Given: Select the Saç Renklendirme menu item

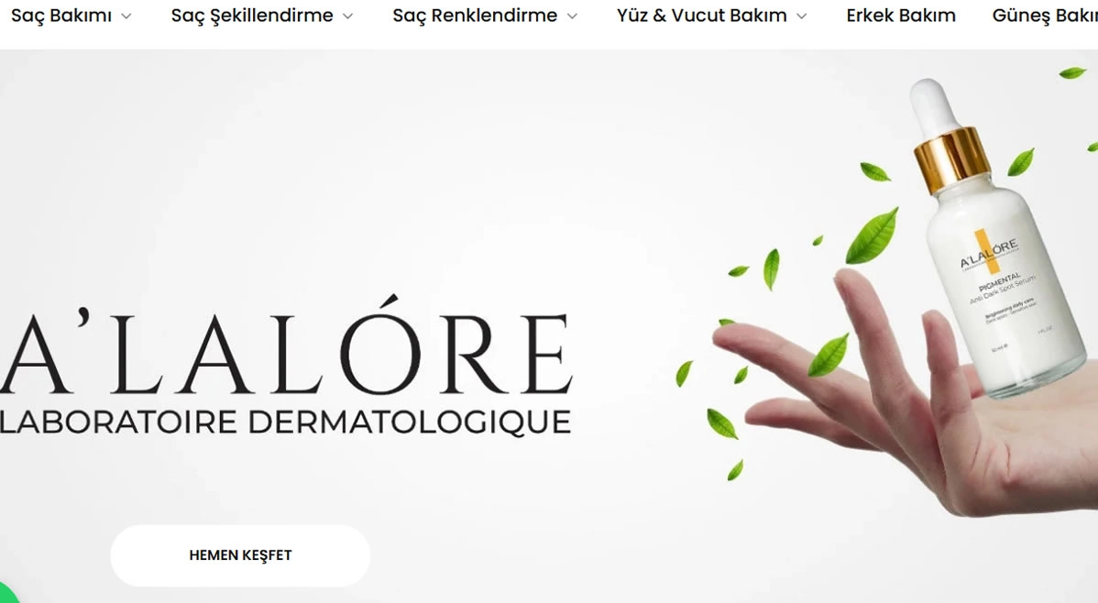Looking at the screenshot, I should (475, 16).
